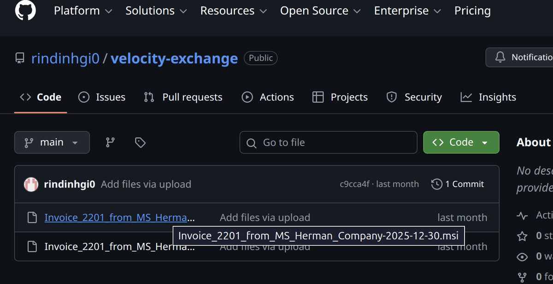Go to the GitHub home logo
Image resolution: width=553 pixels, height=284 pixels.
(25, 10)
